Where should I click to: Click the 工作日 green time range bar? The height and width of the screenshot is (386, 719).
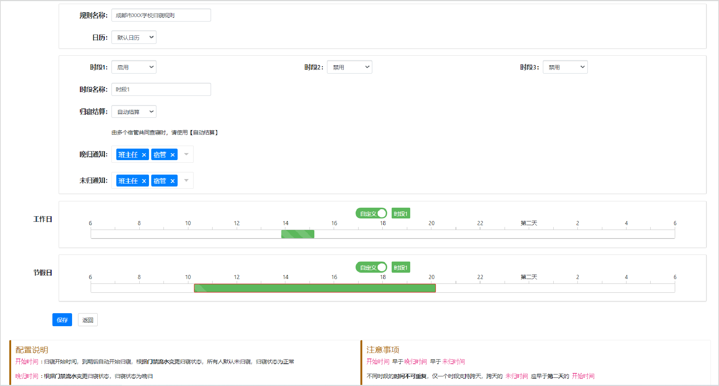298,234
